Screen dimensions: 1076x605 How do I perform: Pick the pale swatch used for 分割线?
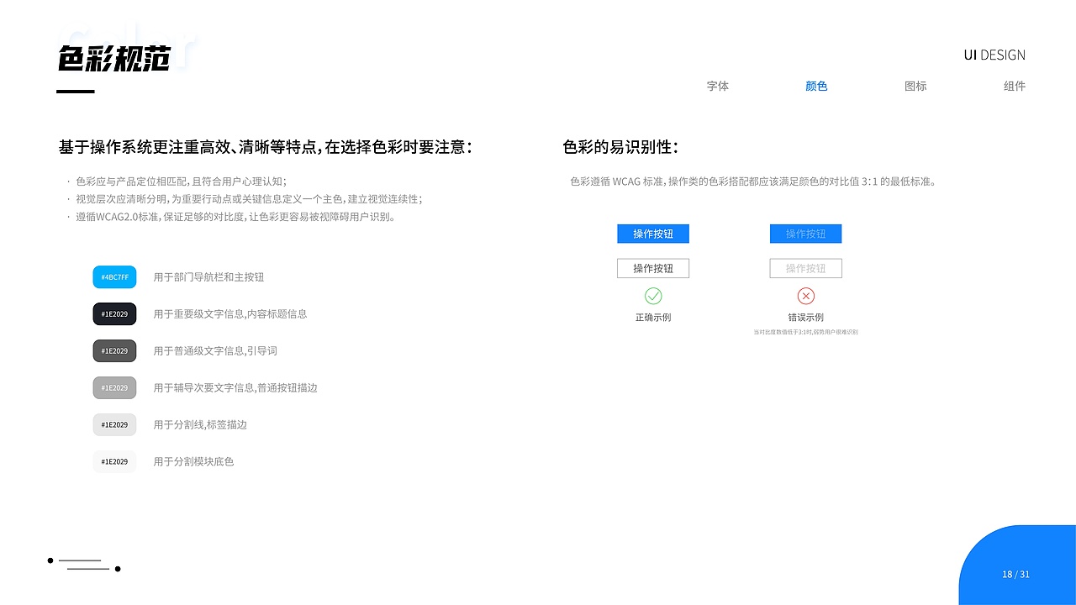coord(114,424)
